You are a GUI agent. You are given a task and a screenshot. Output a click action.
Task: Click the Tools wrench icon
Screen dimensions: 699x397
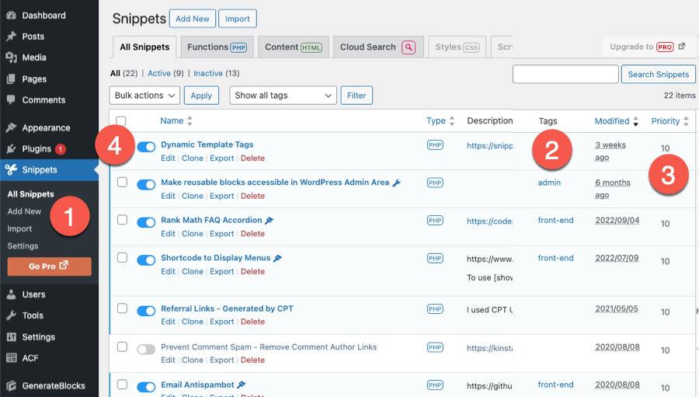(11, 315)
